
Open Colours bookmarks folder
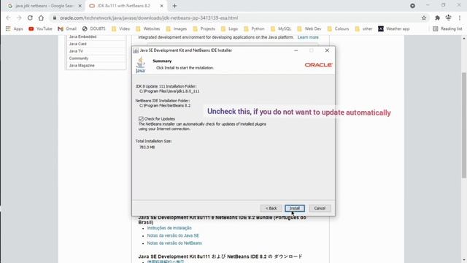(x=338, y=28)
